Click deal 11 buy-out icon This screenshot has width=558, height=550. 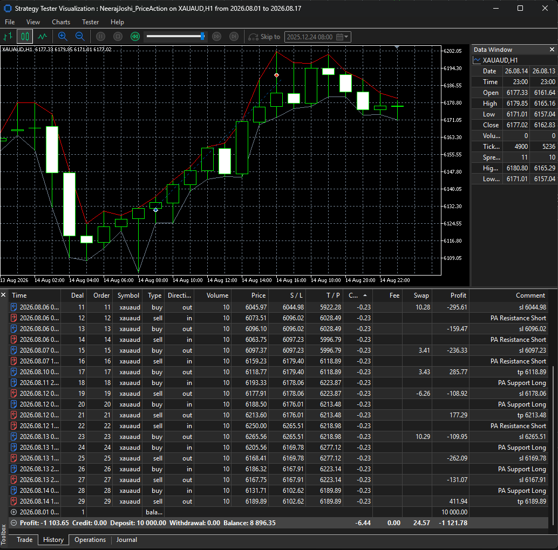coord(14,307)
